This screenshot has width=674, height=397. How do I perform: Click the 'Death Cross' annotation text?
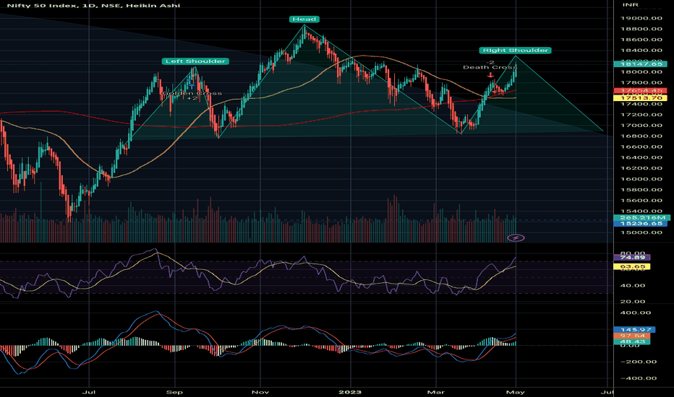pyautogui.click(x=490, y=67)
